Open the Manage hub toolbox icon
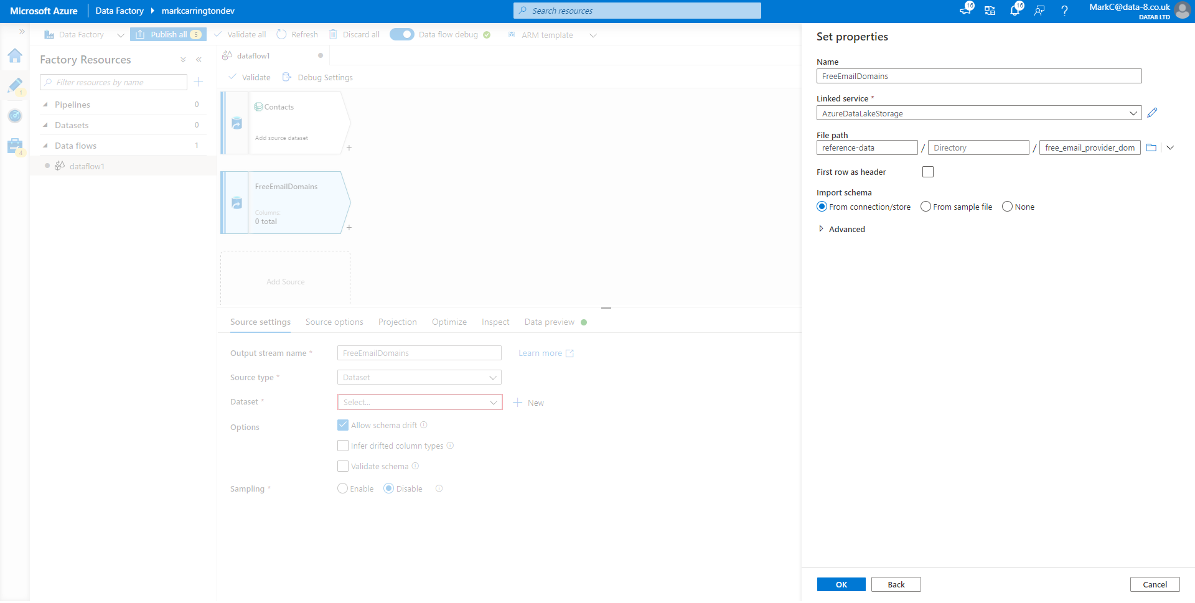This screenshot has height=603, width=1195. (x=15, y=146)
